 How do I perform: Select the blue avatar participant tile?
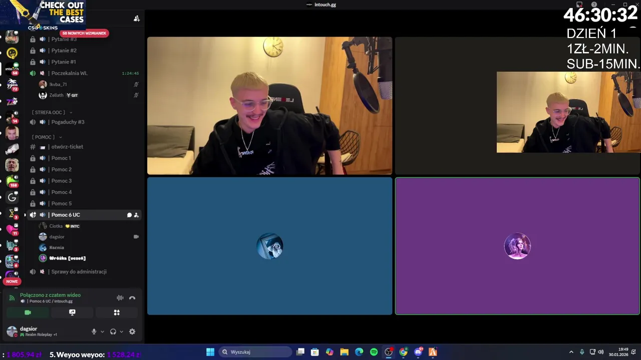(x=269, y=246)
